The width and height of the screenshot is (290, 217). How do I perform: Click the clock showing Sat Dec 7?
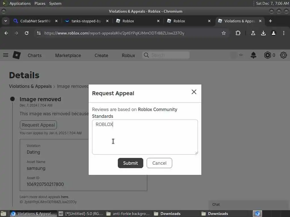point(272,3)
